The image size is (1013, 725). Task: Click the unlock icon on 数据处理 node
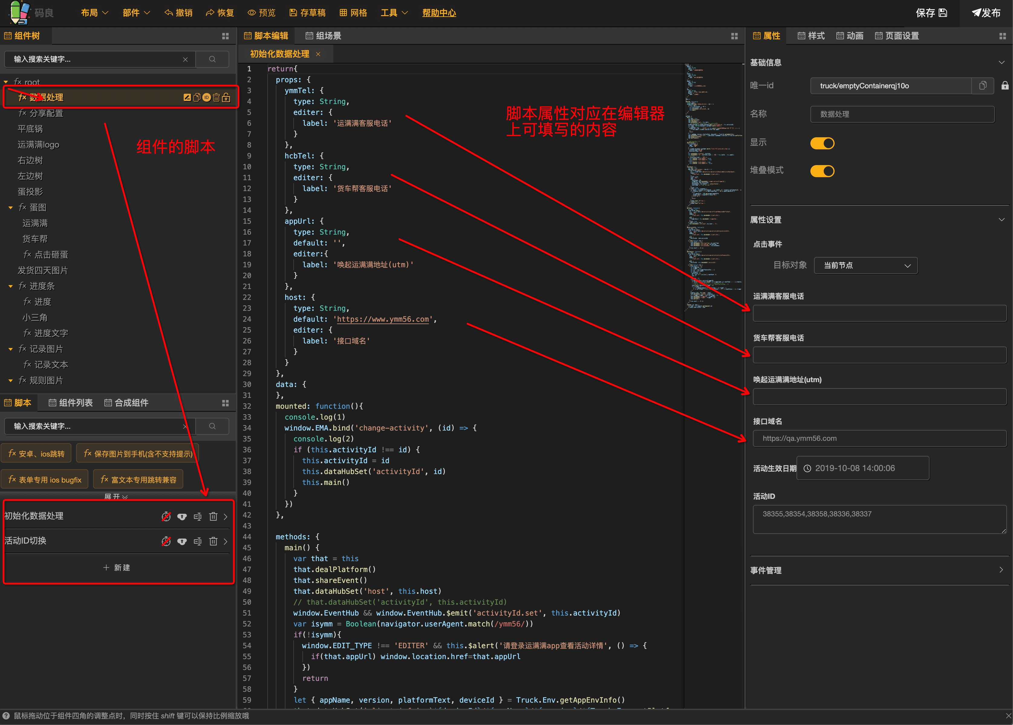click(x=226, y=97)
